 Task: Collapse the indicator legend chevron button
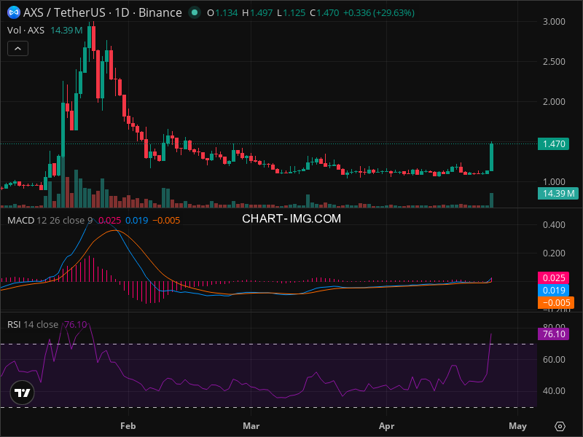[x=17, y=49]
